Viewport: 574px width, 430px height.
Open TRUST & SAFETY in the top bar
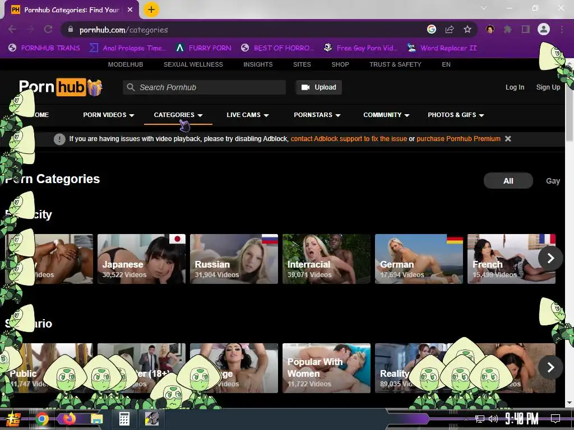tap(395, 64)
